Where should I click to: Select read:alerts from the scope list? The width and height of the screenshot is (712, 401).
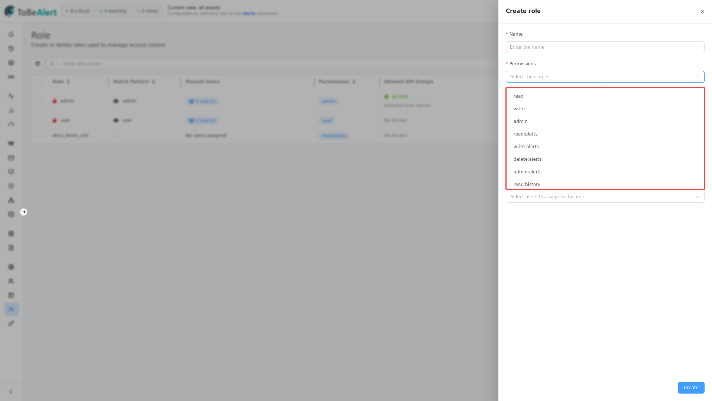click(x=605, y=134)
